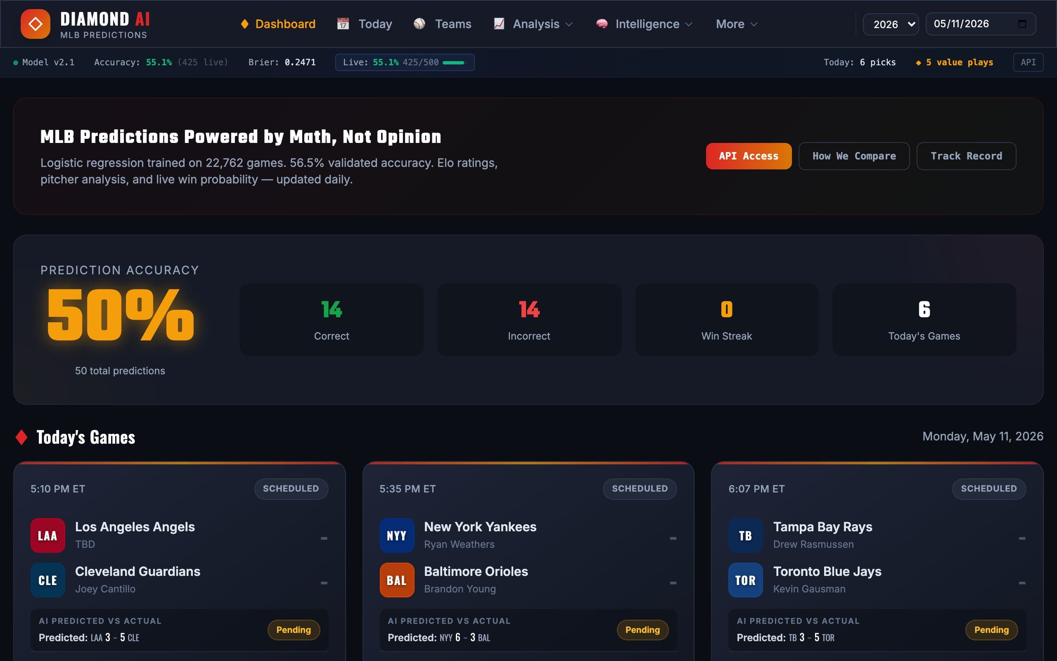Go to the Today nav item
Viewport: 1057px width, 661px height.
(365, 24)
